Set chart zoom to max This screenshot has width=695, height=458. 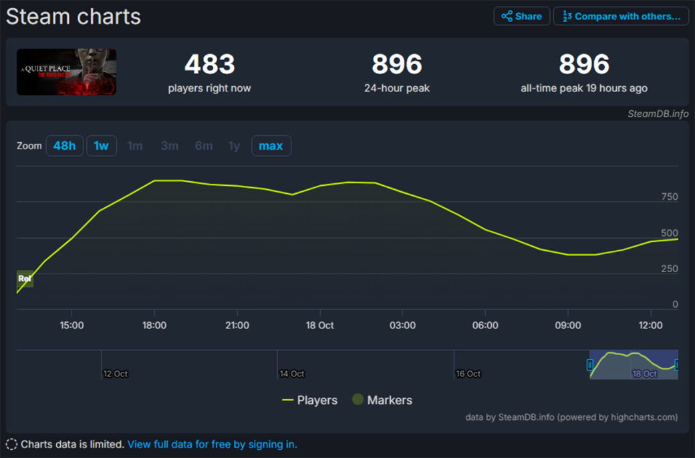pyautogui.click(x=271, y=146)
